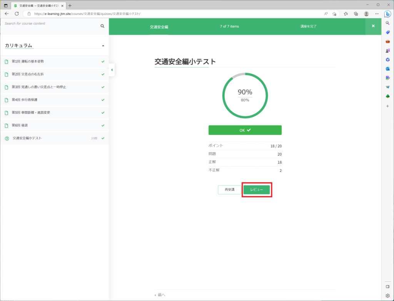Open the Tools briefcase sidebar icon

(x=387, y=42)
